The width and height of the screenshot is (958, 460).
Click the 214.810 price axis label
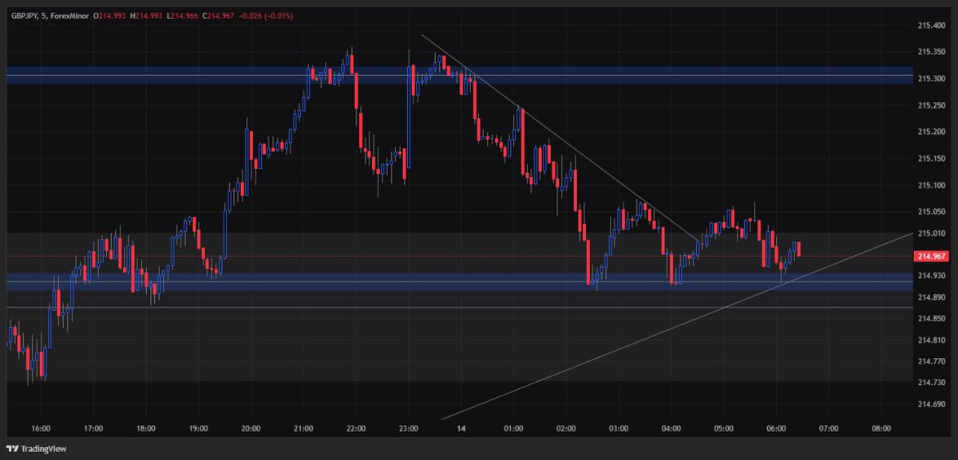tap(932, 340)
